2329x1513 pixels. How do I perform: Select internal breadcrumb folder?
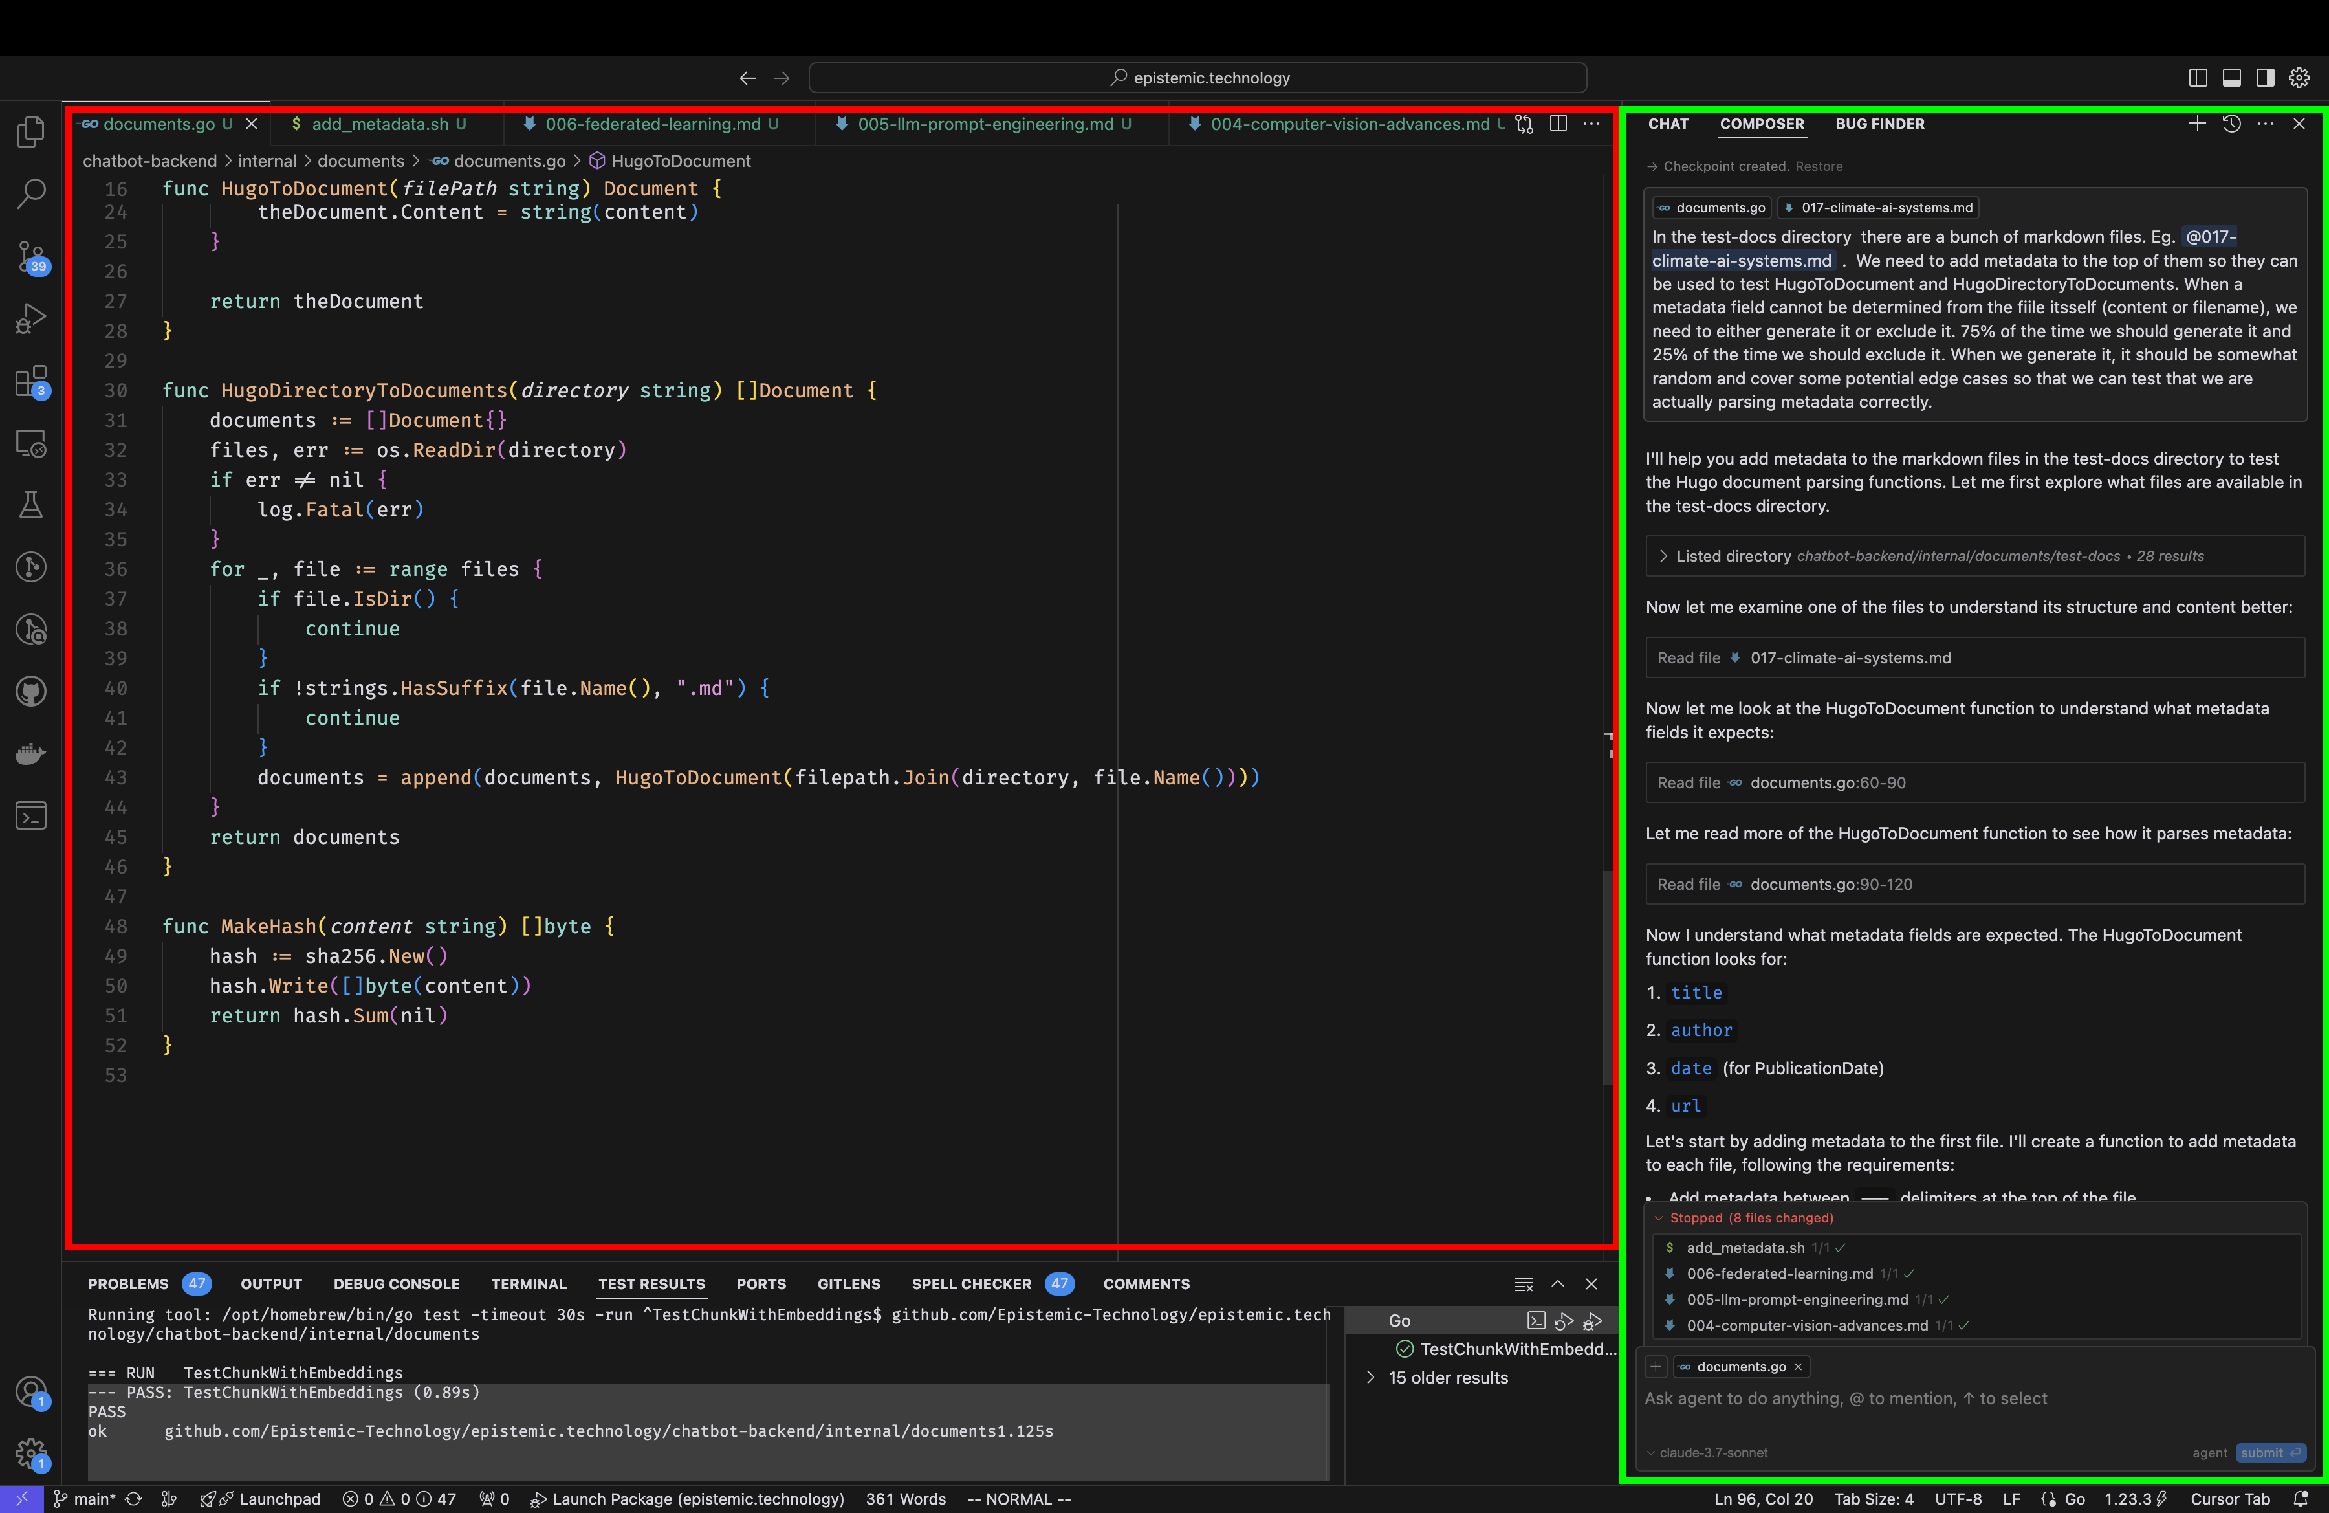click(x=267, y=160)
